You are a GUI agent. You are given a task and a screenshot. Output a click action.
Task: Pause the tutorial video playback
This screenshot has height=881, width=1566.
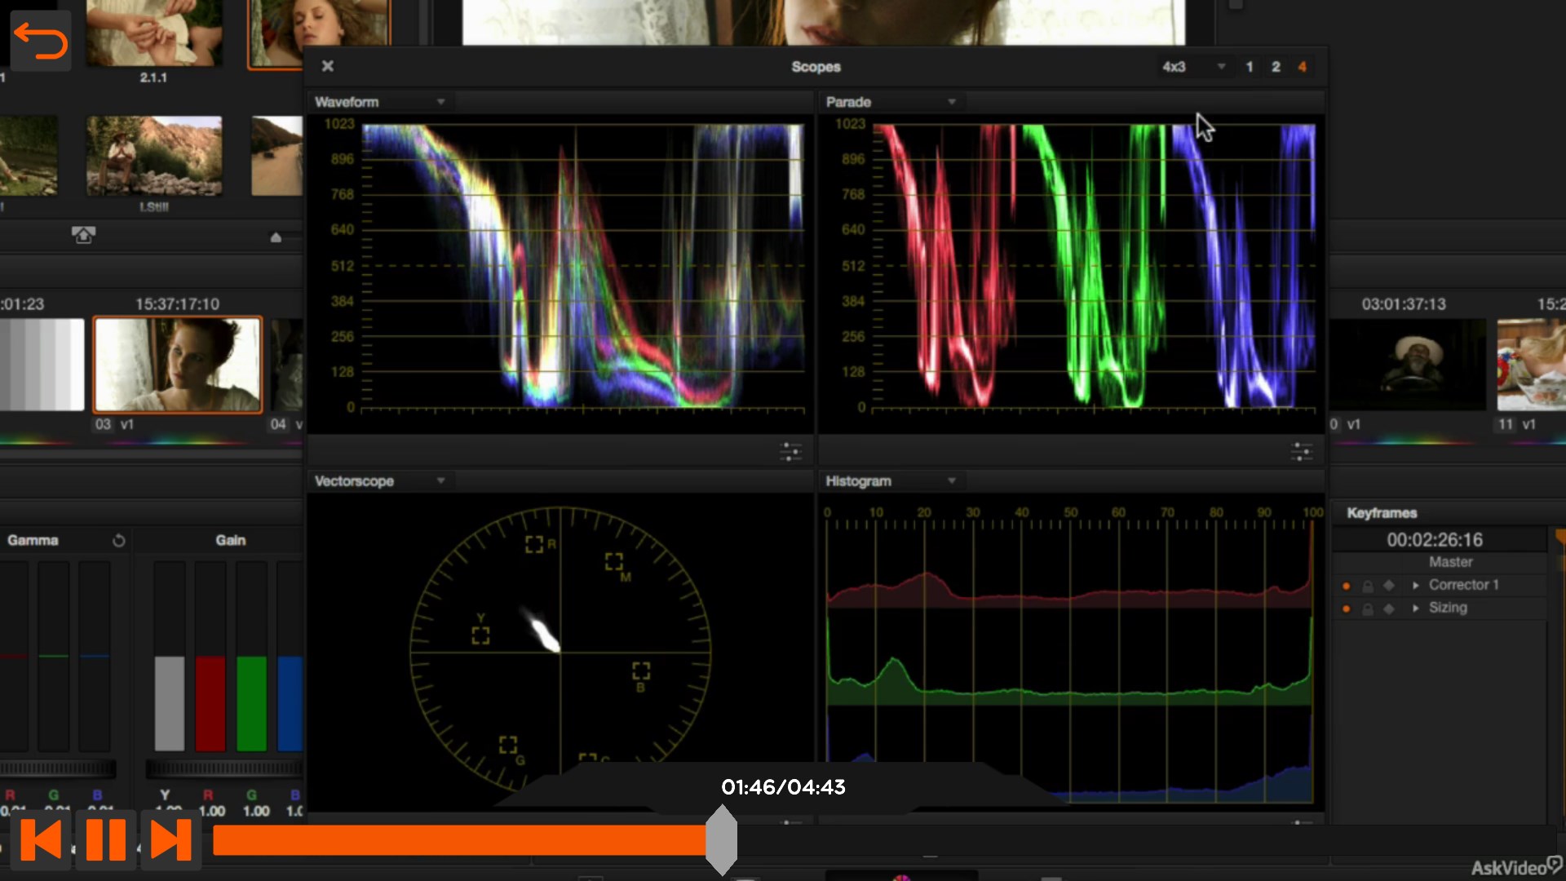(105, 839)
